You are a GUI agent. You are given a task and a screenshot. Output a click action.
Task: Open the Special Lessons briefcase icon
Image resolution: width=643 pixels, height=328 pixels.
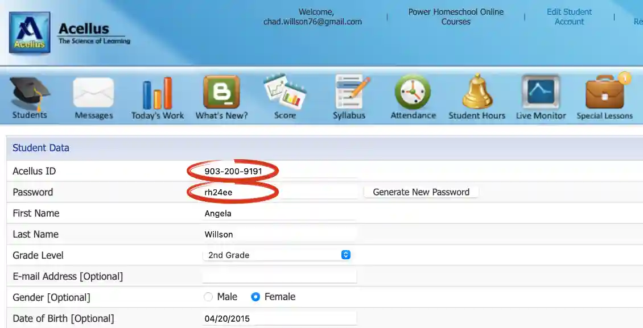point(605,93)
